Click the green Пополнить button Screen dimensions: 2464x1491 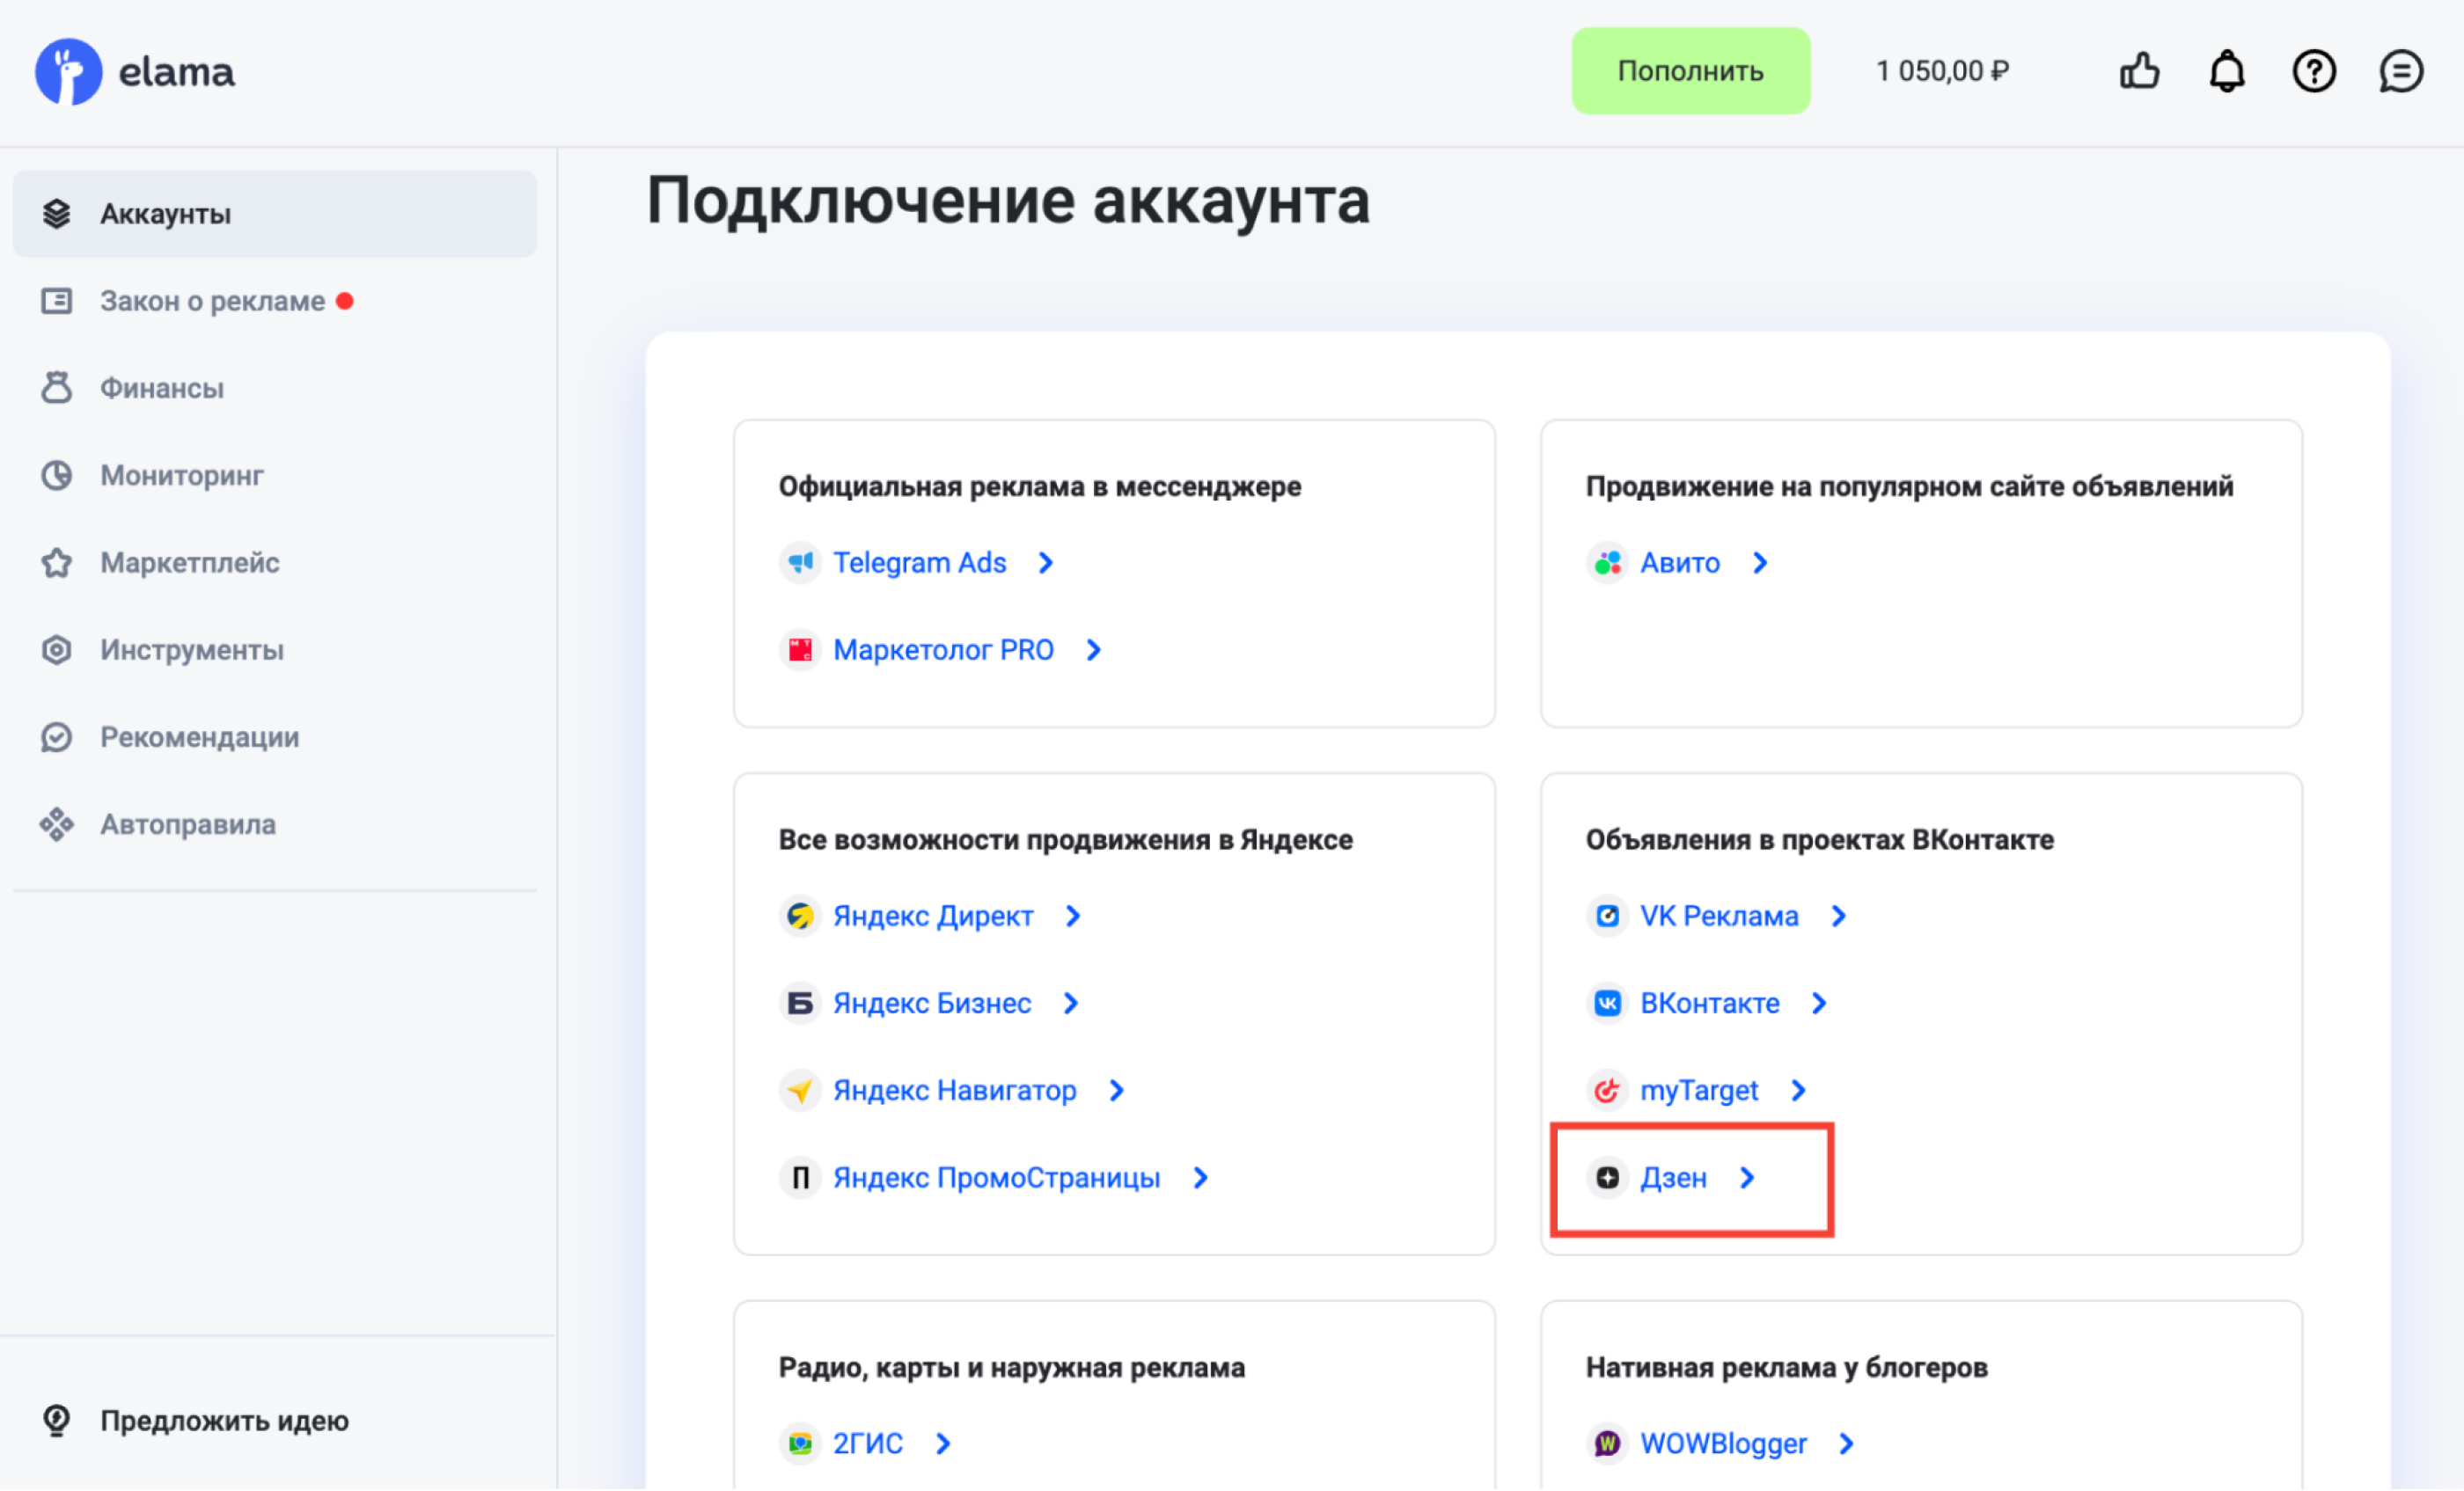(1691, 71)
